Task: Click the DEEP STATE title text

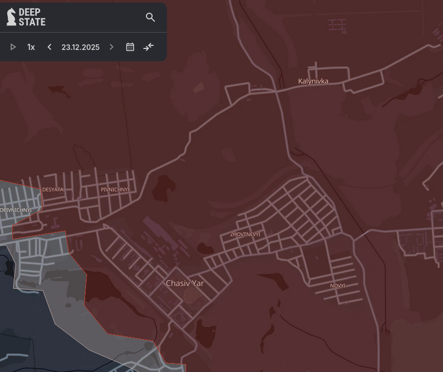Action: (x=32, y=17)
